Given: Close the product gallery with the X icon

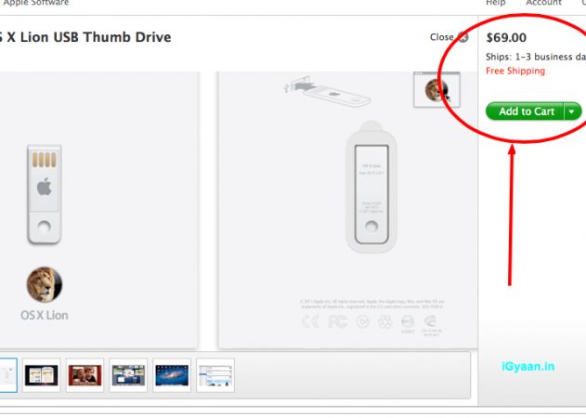Looking at the screenshot, I should 463,37.
